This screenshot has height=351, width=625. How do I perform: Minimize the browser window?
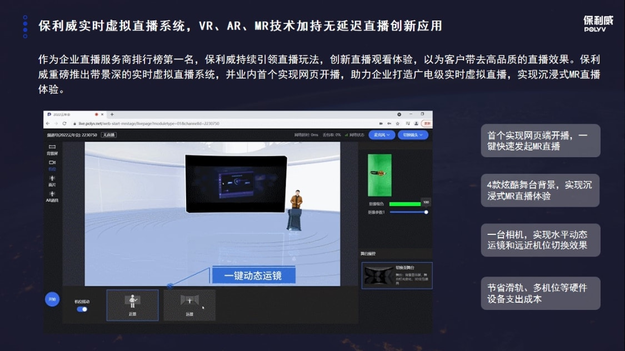411,114
